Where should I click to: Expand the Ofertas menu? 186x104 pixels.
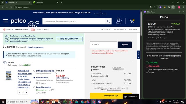(133, 29)
